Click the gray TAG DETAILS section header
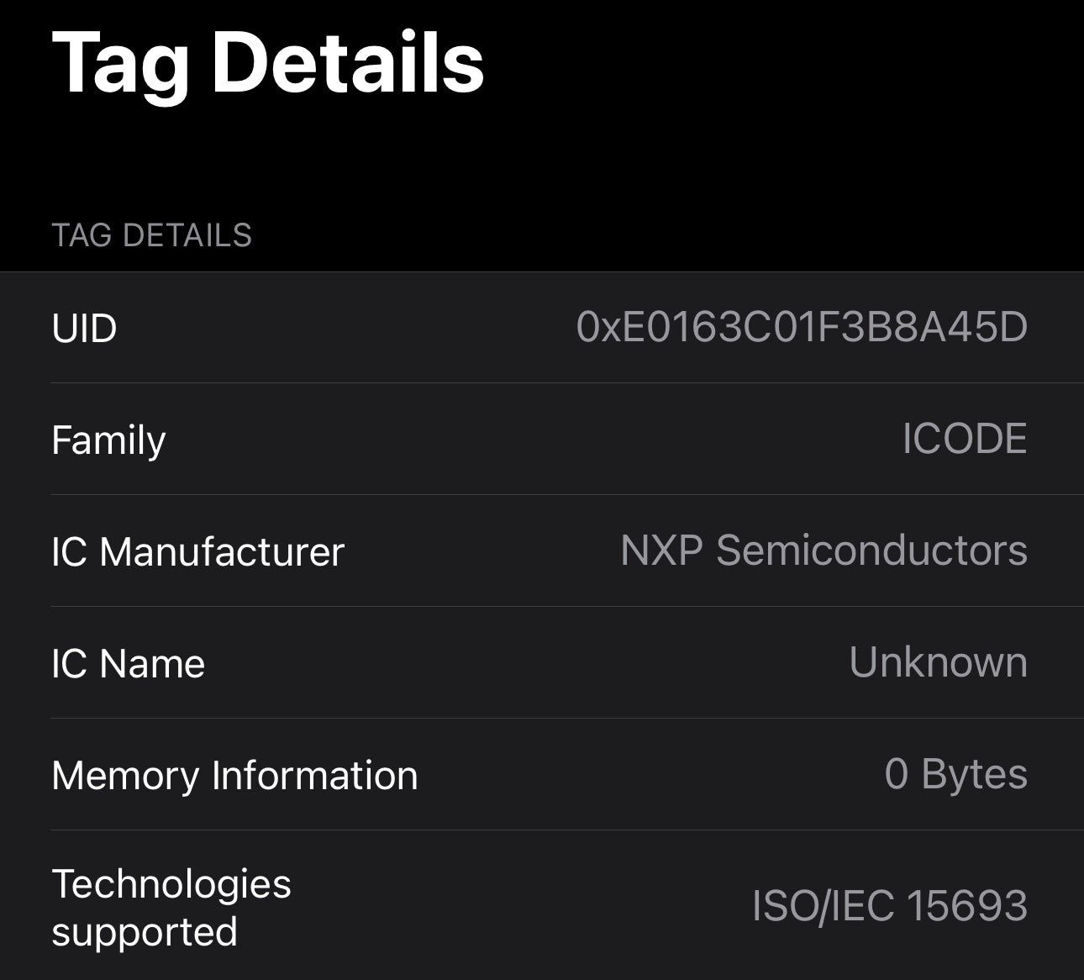The width and height of the screenshot is (1084, 980). point(151,235)
